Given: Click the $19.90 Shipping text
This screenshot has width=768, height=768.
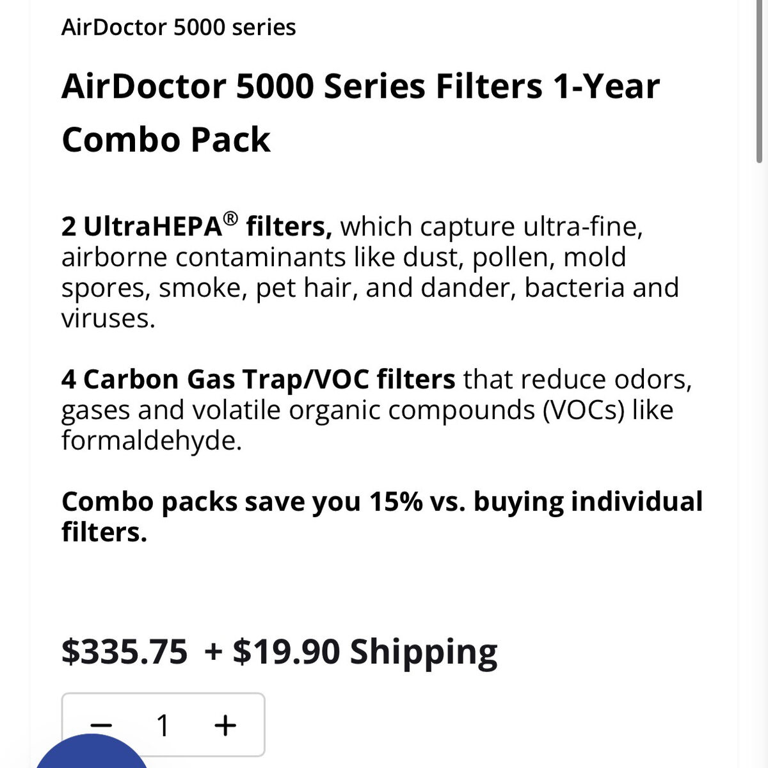Looking at the screenshot, I should coord(365,652).
